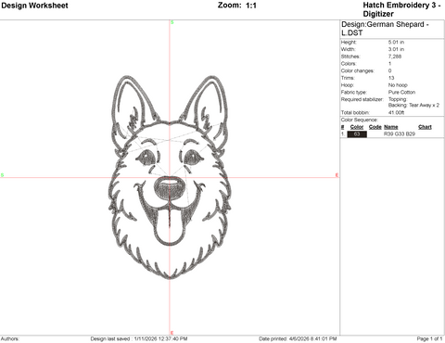
Task: Click the Date printed timestamp
Action: coord(298,338)
